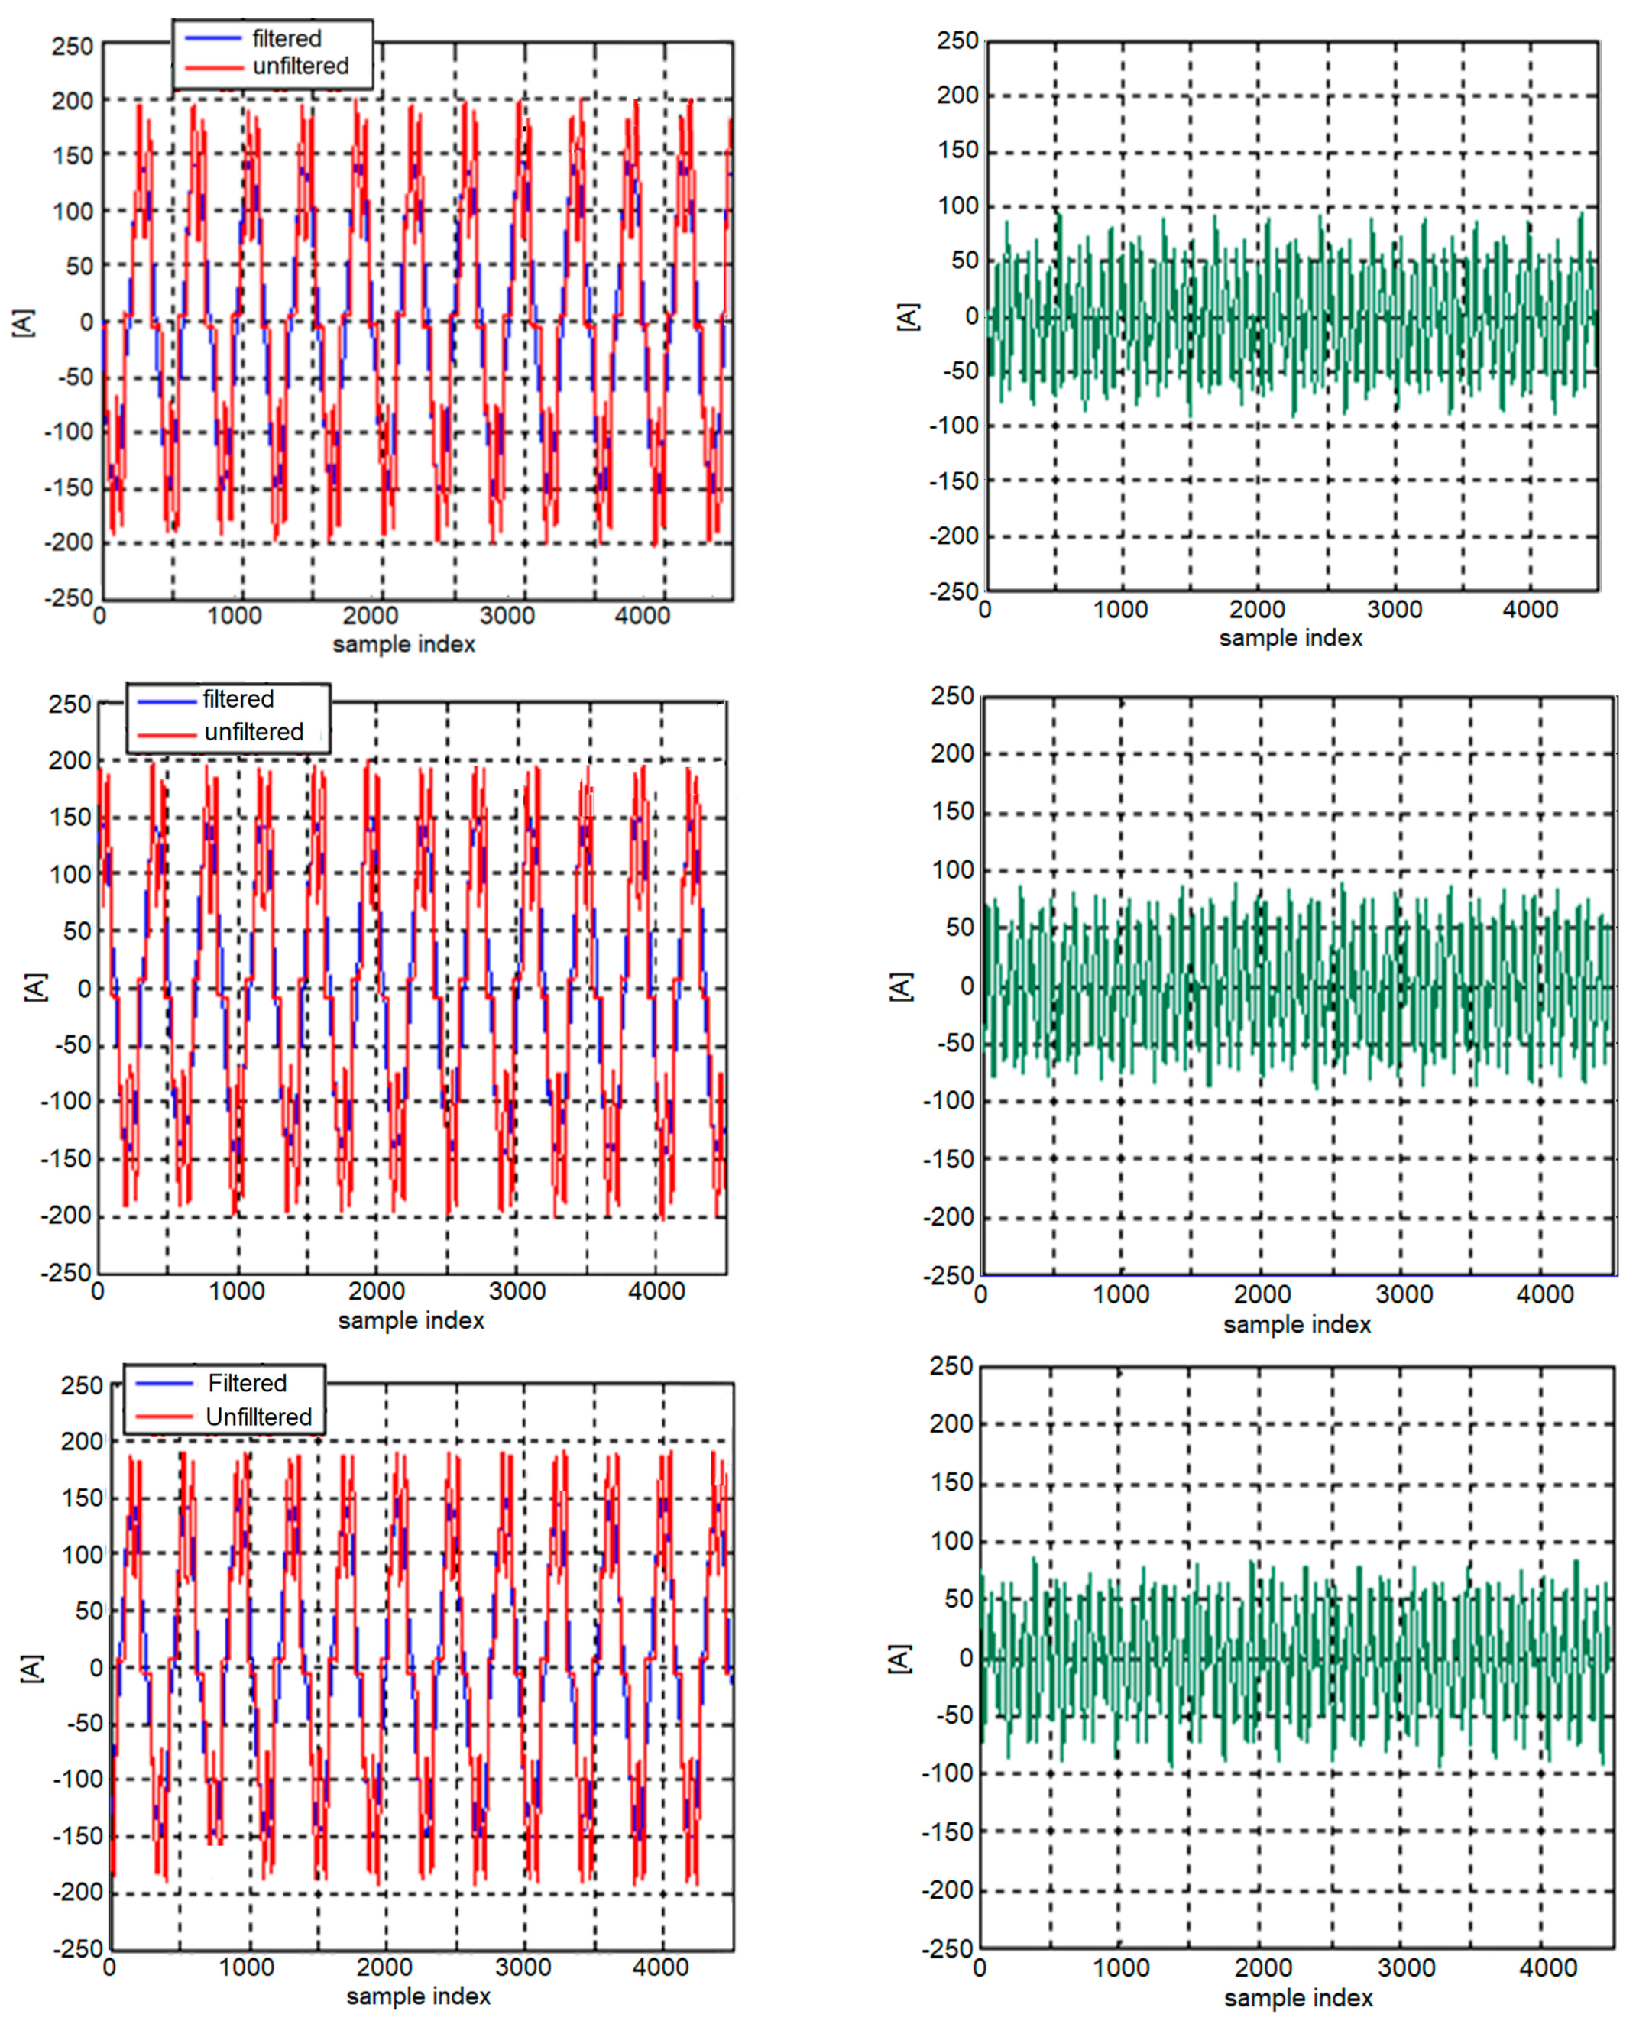Click the 250 y-axis tick of middle-right plot

[x=952, y=696]
